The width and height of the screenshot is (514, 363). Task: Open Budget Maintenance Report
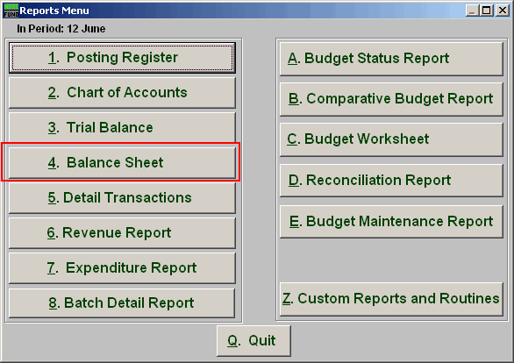click(x=391, y=222)
